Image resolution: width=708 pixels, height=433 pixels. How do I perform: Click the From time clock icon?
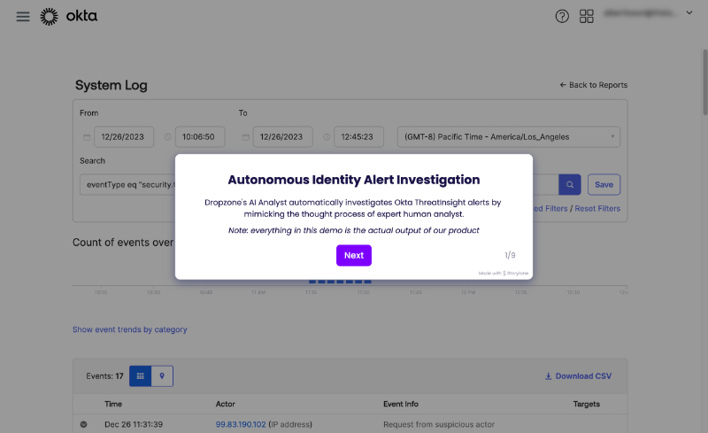[167, 137]
